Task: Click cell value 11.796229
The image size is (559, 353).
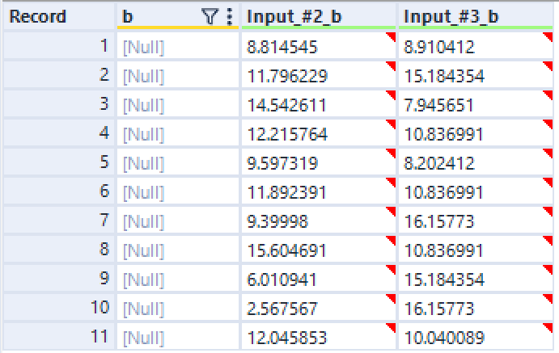Action: 287,76
